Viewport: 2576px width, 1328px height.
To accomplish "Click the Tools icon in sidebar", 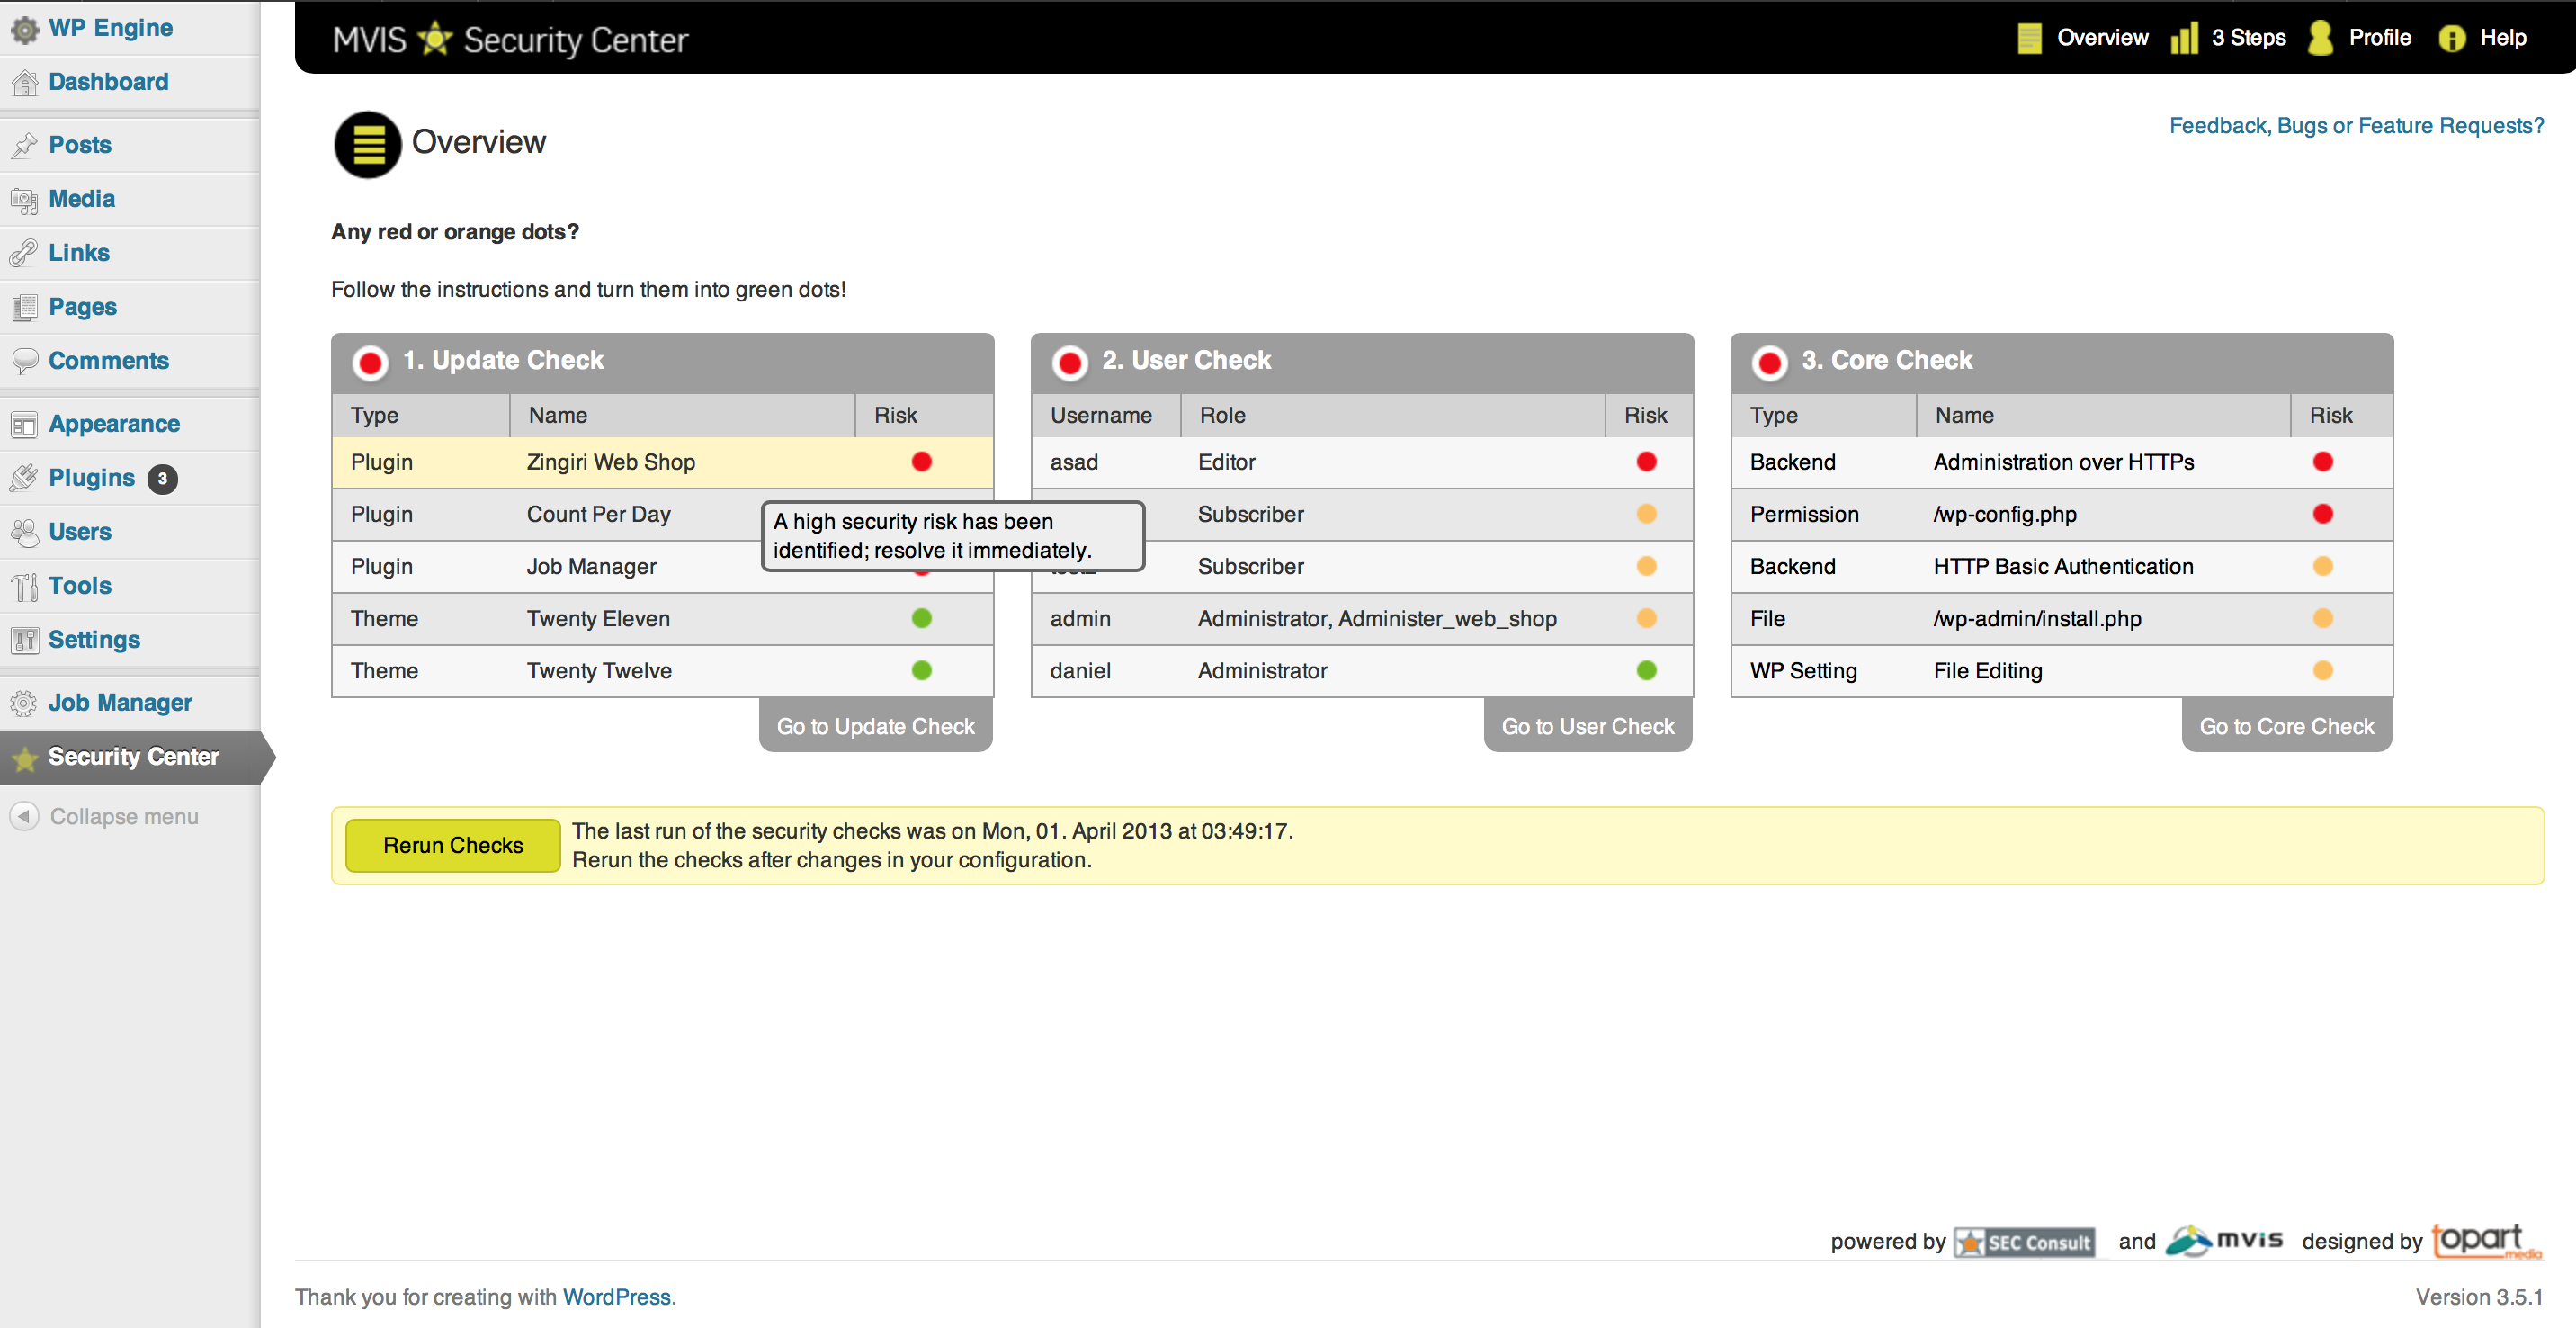I will tap(24, 586).
